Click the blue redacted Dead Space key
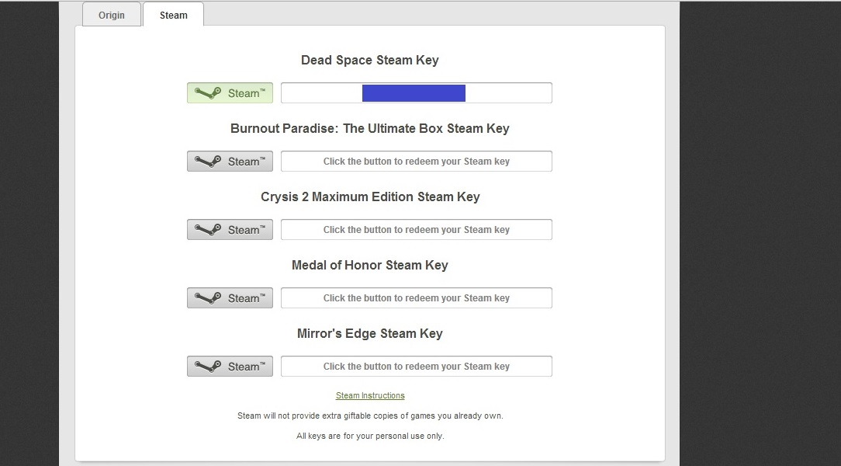841x466 pixels. pyautogui.click(x=414, y=93)
